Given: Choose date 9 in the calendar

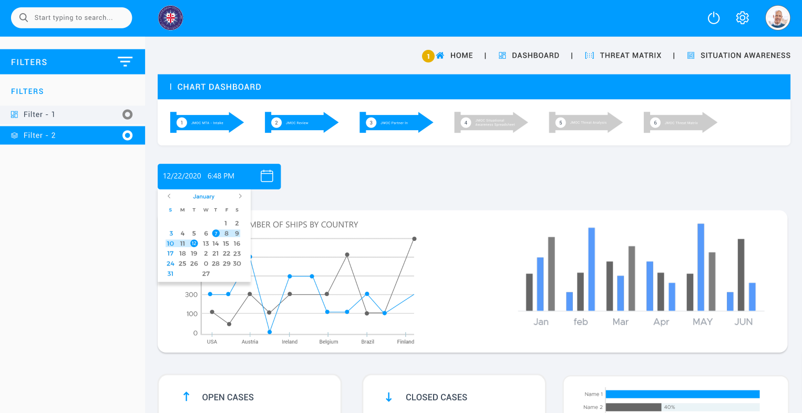Looking at the screenshot, I should 237,234.
